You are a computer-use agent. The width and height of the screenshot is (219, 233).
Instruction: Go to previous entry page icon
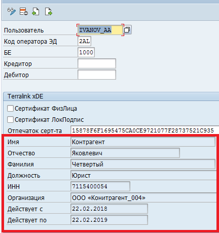35,12
